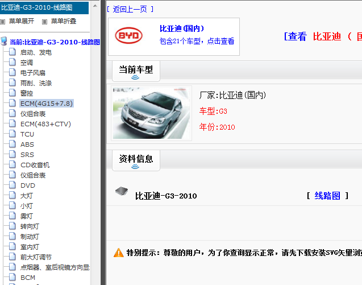Screen dimensions: 362x285
Task: Click 包含21个车型,点击查看 link
Action: pos(197,41)
